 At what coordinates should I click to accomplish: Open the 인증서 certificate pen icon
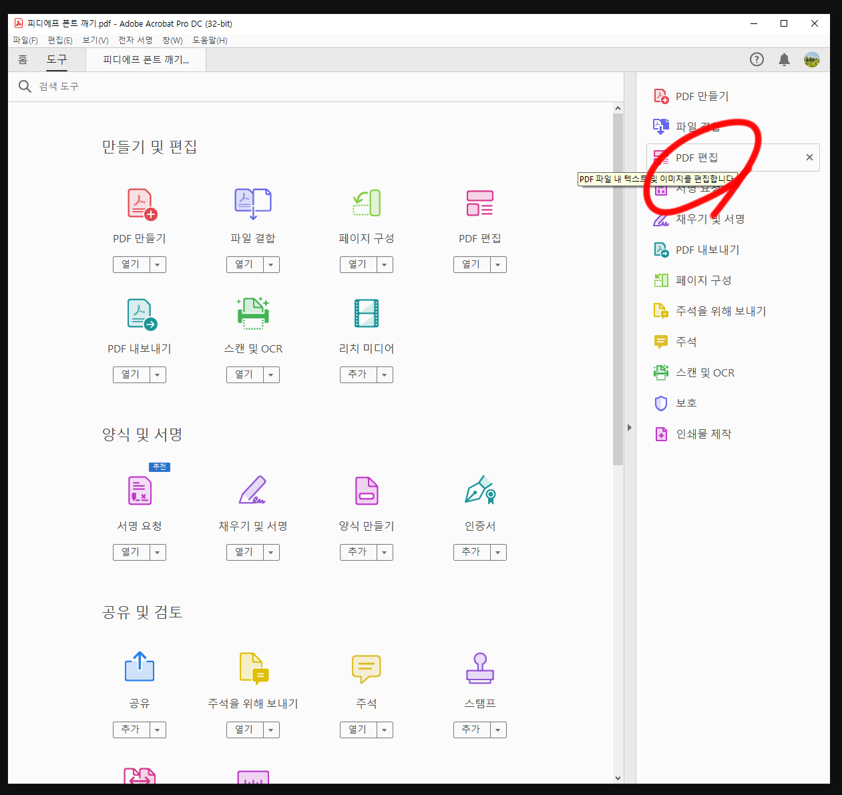[480, 490]
